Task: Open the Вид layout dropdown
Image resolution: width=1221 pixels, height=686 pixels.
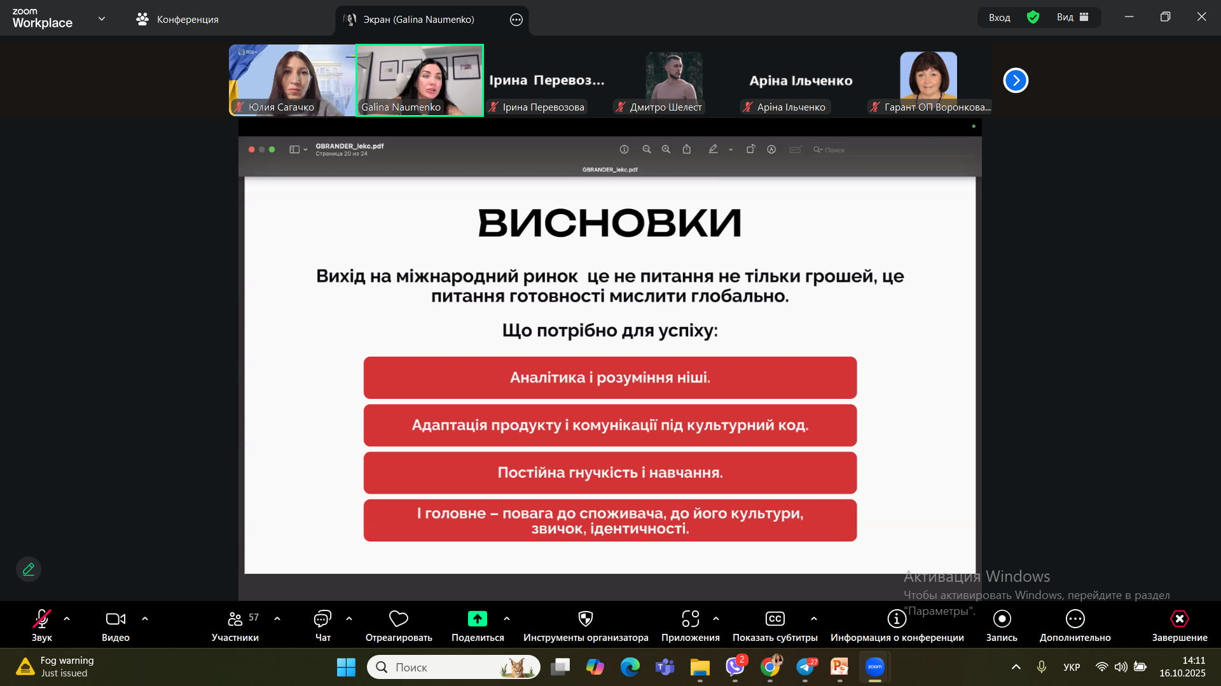Action: click(x=1072, y=18)
